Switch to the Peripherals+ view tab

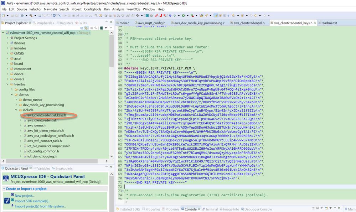tap(44, 23)
